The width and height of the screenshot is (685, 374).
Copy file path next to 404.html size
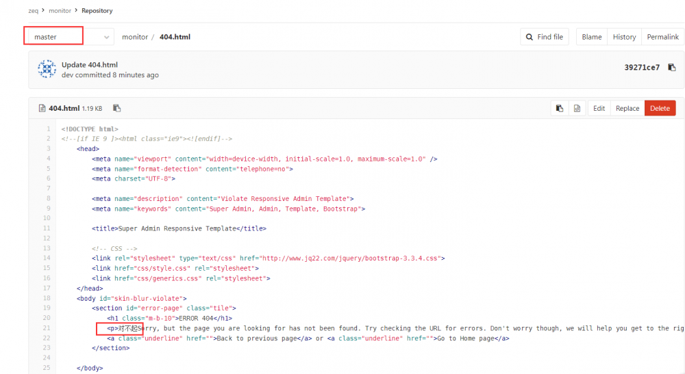[x=117, y=108]
